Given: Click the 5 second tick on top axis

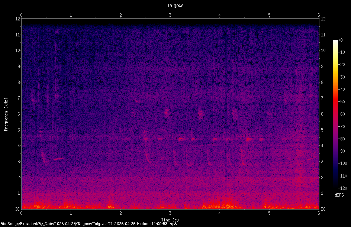Looking at the screenshot, I should pos(269,15).
